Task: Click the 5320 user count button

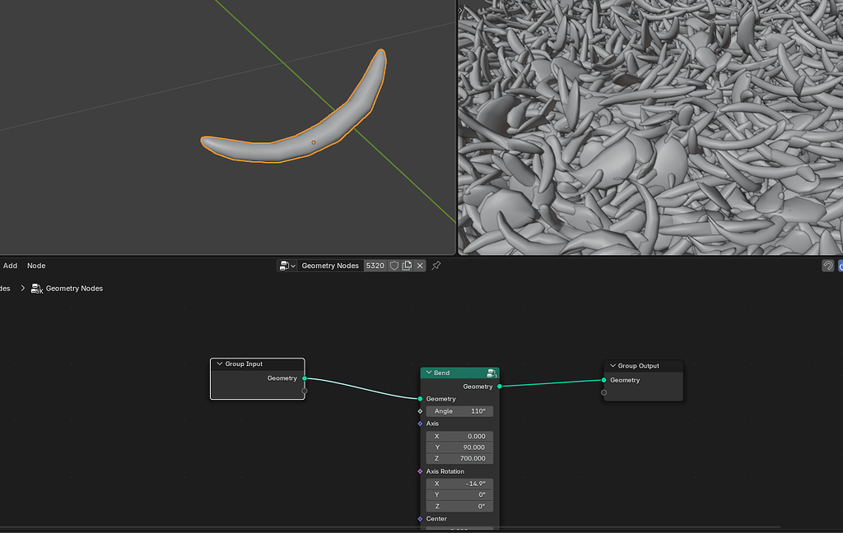Action: pyautogui.click(x=375, y=266)
